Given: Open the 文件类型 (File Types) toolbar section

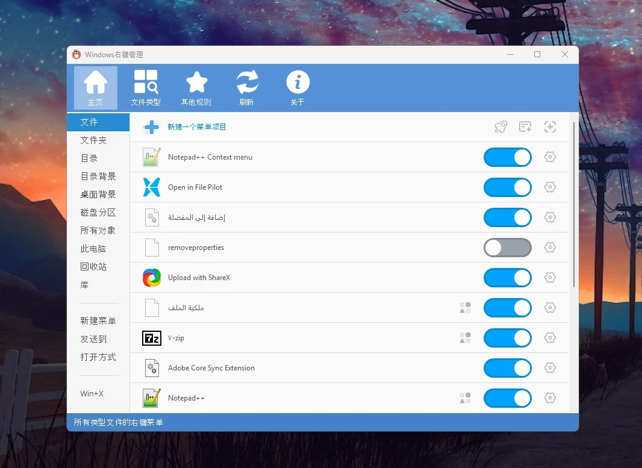Looking at the screenshot, I should [145, 87].
